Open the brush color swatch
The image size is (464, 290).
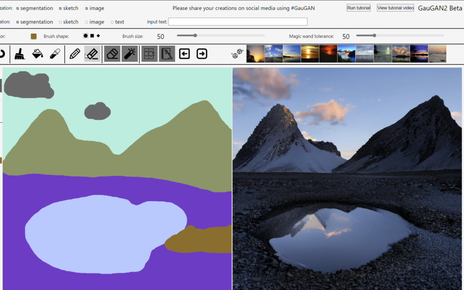[34, 36]
